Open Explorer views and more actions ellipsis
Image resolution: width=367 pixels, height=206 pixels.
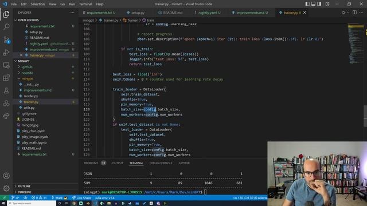(x=73, y=13)
